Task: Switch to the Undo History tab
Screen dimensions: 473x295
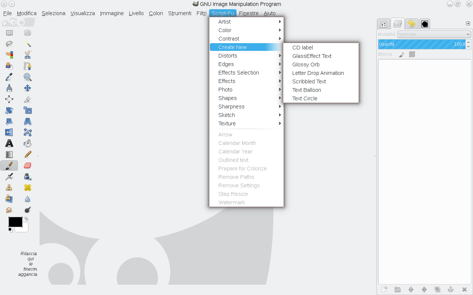Action: point(411,24)
